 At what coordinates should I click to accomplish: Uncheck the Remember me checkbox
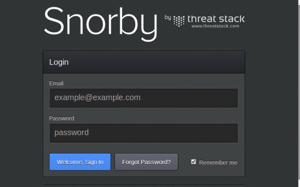193,162
